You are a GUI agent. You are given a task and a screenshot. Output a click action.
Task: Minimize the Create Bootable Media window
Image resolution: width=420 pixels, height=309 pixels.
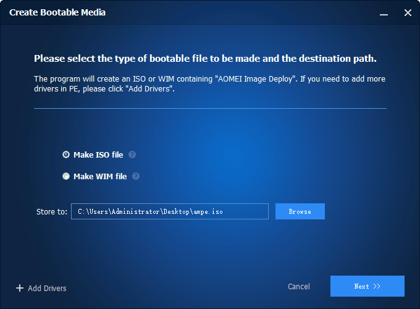tap(385, 13)
